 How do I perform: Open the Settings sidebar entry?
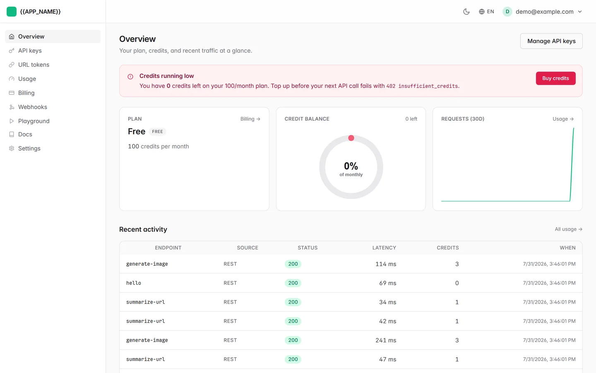pos(53,148)
